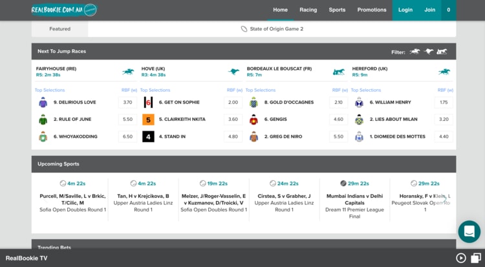Click the Diomede Des Mottes jockey silk
Image resolution: width=485 pixels, height=267 pixels.
[359, 136]
